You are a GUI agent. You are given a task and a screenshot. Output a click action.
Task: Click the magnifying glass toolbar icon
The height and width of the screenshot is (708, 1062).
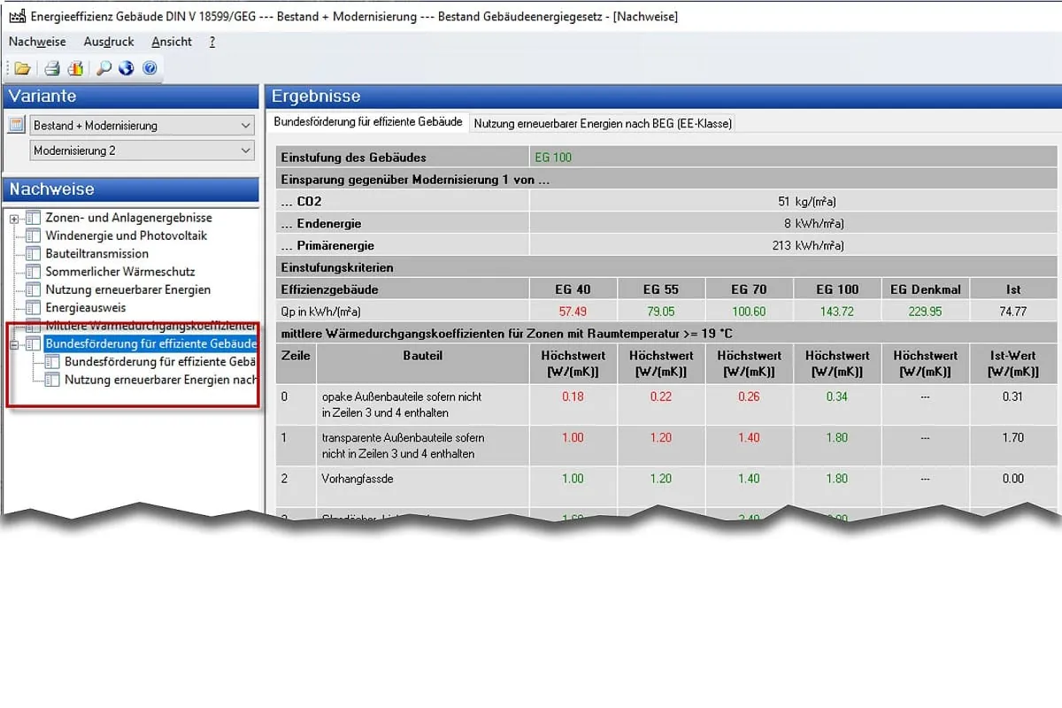(x=104, y=68)
